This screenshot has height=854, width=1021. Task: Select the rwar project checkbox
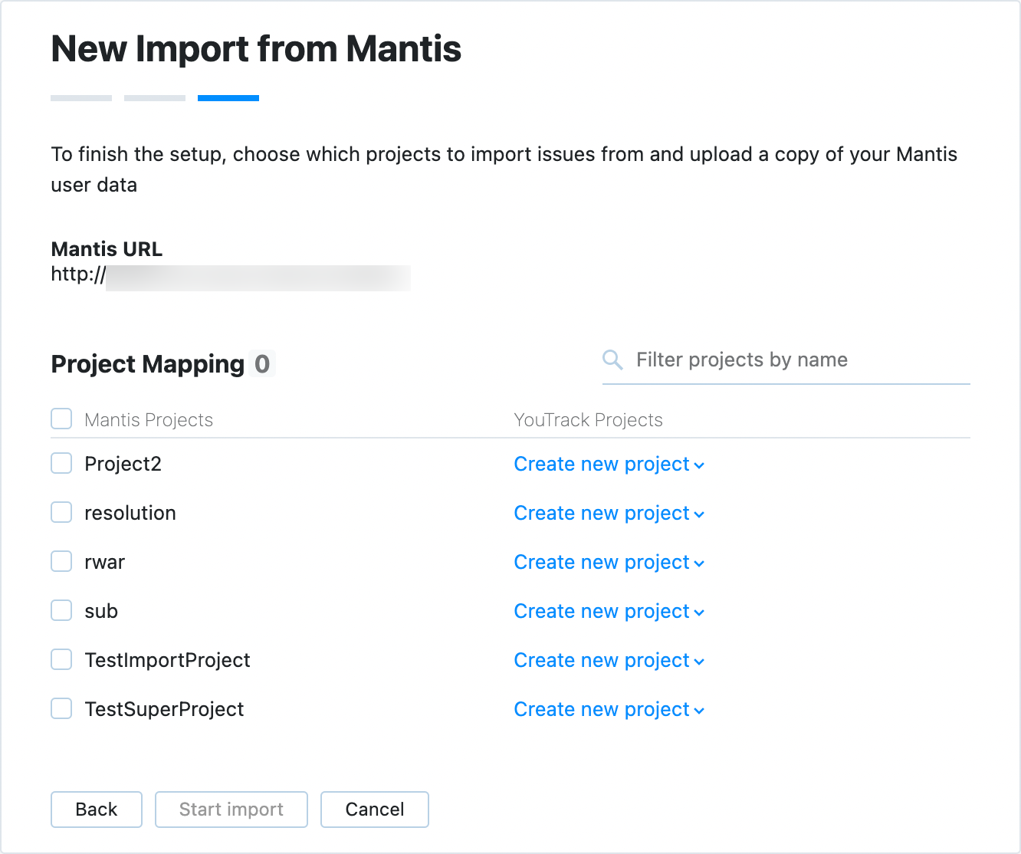click(61, 562)
